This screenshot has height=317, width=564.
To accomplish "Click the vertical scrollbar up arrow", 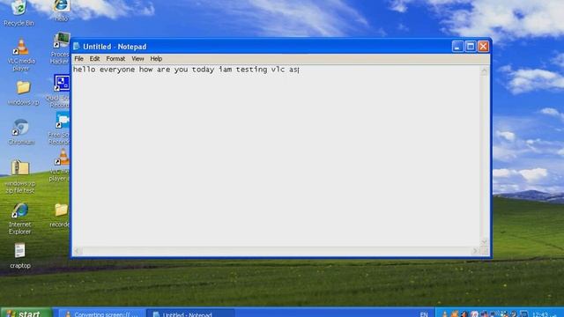I will pos(484,70).
